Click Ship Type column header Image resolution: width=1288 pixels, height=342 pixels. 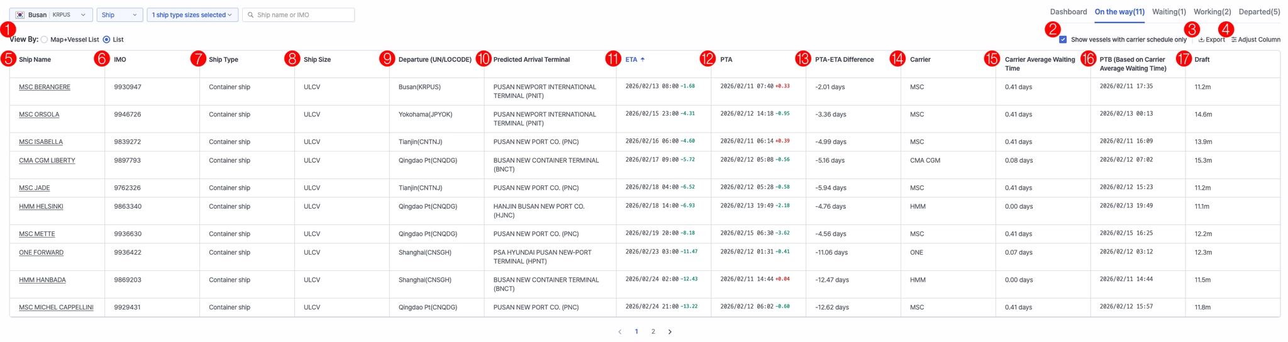223,59
